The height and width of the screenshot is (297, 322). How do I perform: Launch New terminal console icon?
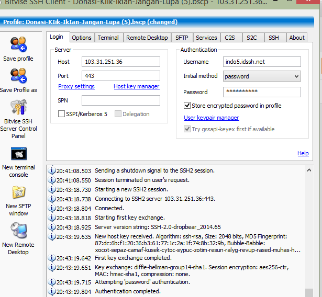19,153
